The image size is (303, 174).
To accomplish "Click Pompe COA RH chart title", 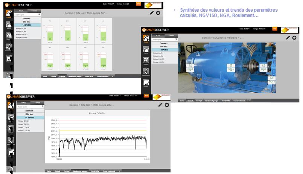I will click(97, 113).
